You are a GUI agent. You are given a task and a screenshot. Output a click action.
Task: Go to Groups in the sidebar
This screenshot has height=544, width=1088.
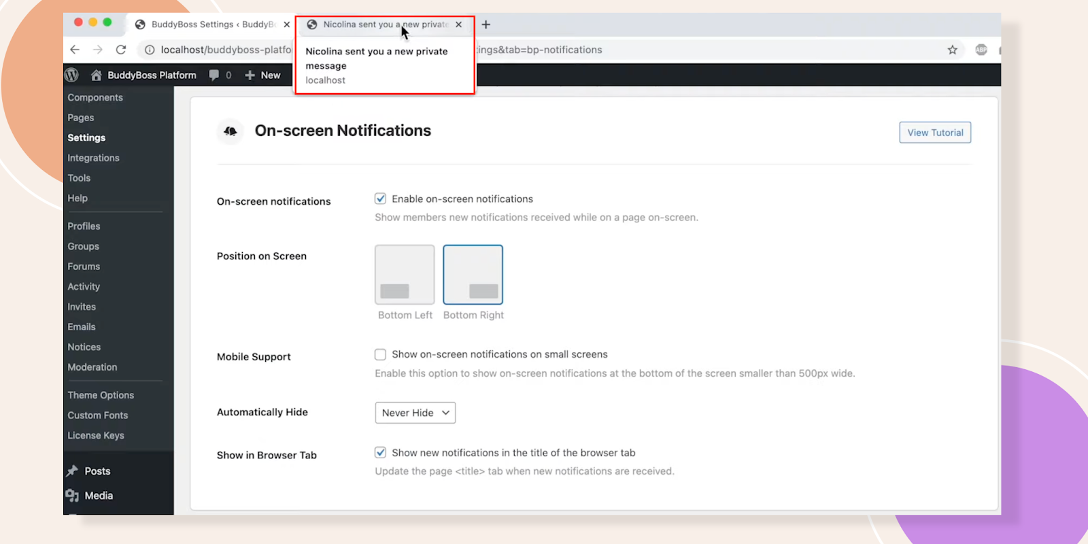click(x=83, y=246)
